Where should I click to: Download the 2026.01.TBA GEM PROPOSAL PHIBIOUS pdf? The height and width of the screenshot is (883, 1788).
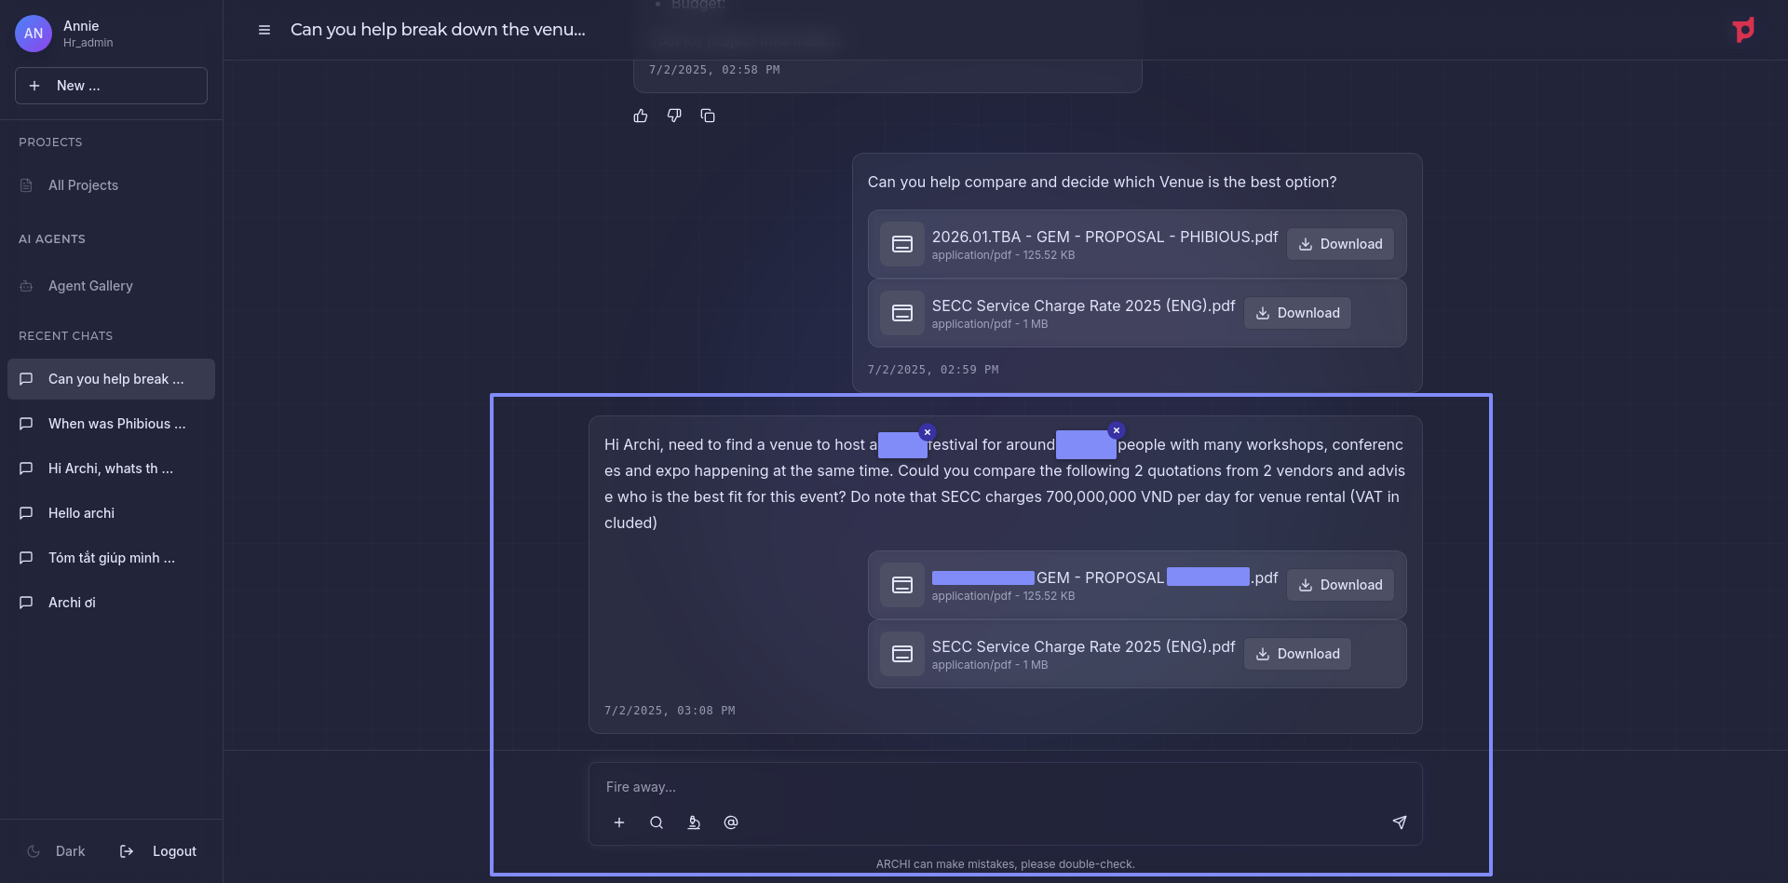[1340, 244]
